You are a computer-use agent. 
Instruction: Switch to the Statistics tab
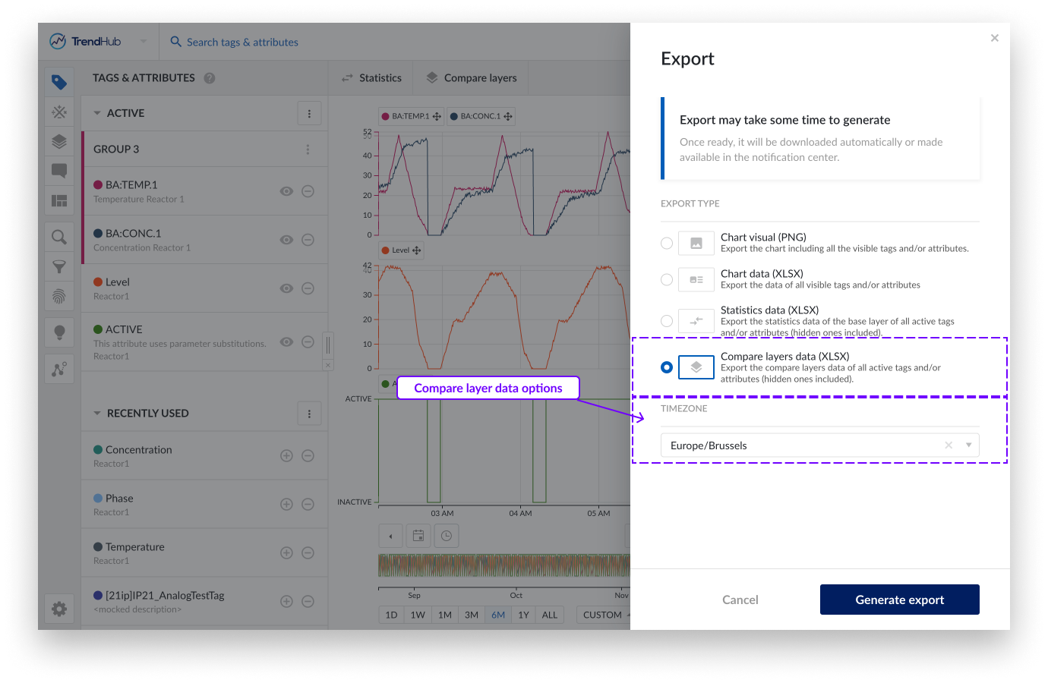(x=371, y=78)
